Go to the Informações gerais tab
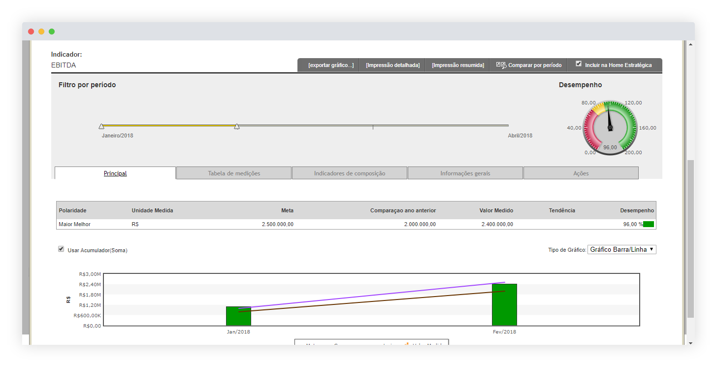This screenshot has height=367, width=717. pos(465,173)
